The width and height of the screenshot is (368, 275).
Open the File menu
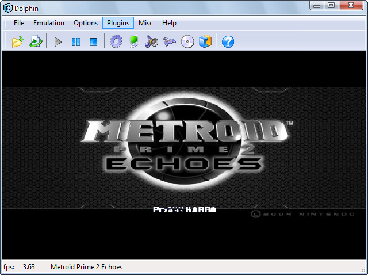pyautogui.click(x=19, y=23)
